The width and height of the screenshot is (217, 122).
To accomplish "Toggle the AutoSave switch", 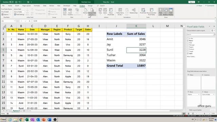I will pos(12,2).
